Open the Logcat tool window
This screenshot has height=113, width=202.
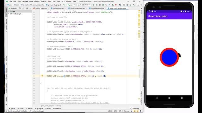pos(39,109)
